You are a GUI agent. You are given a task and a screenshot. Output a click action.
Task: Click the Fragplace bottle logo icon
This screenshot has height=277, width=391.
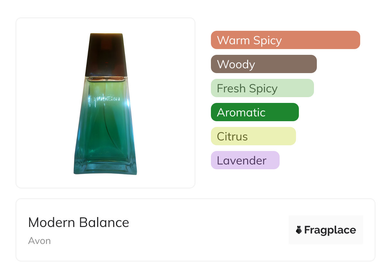pyautogui.click(x=299, y=230)
